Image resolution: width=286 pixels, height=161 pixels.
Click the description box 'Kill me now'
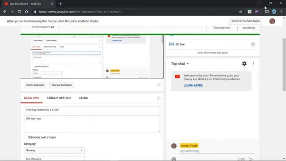(92, 124)
